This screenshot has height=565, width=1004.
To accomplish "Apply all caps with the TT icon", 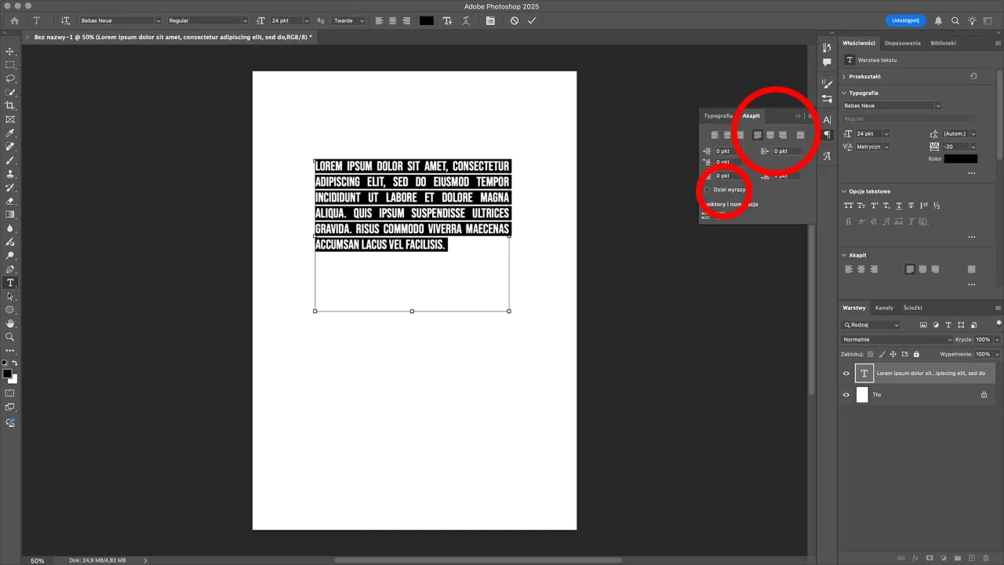I will pyautogui.click(x=849, y=205).
